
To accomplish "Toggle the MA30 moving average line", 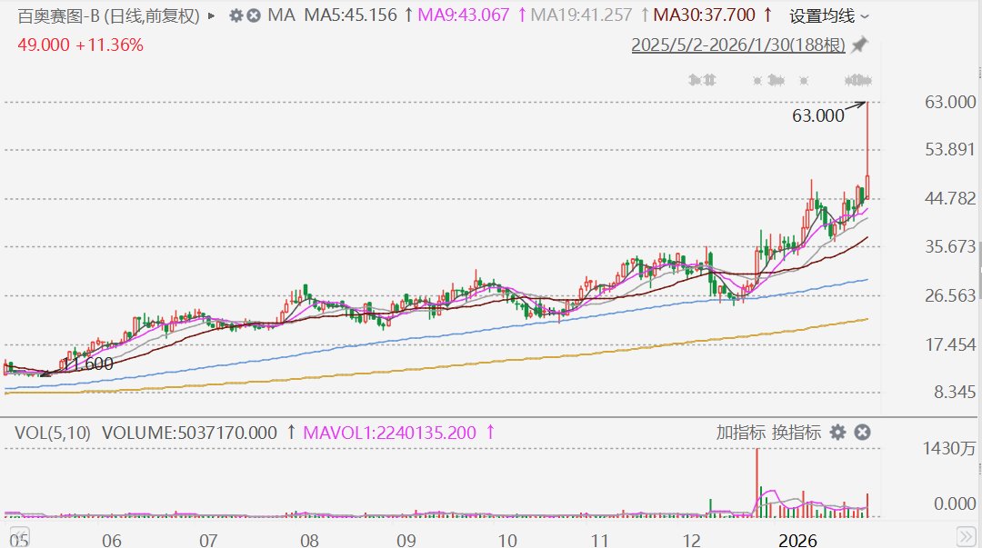I will coord(705,15).
